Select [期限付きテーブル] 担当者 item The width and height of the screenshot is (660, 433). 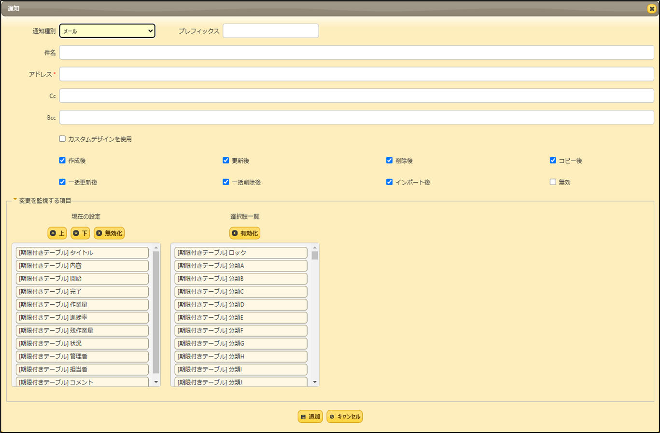pos(82,370)
